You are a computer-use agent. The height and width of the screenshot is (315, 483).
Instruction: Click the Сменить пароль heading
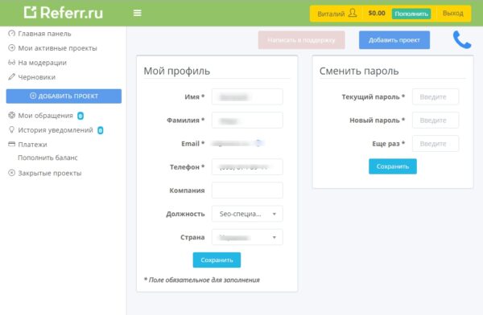coord(359,71)
